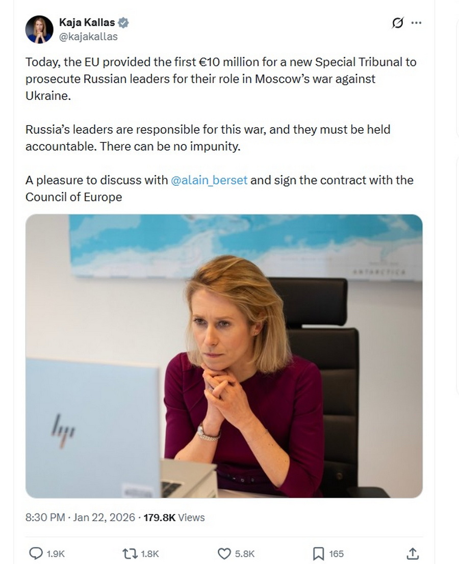This screenshot has width=459, height=564.
Task: Open the three-dot more options menu
Action: [416, 22]
